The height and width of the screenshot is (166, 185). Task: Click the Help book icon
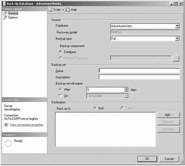[x=67, y=10]
